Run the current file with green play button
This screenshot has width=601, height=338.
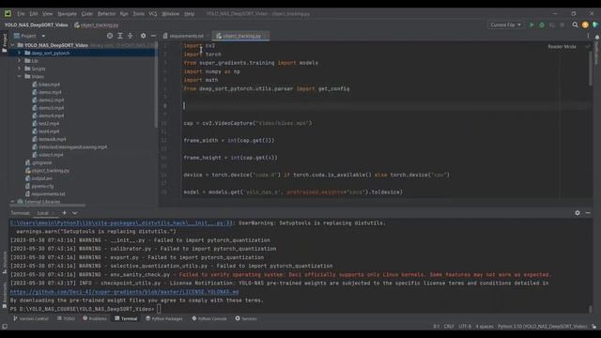click(532, 25)
